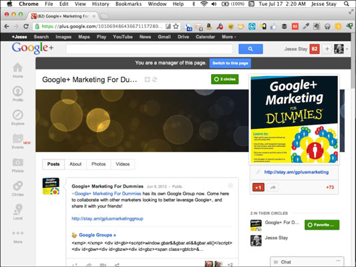Click Chrome's back arrow
This screenshot has height=267, width=356.
pos(7,27)
